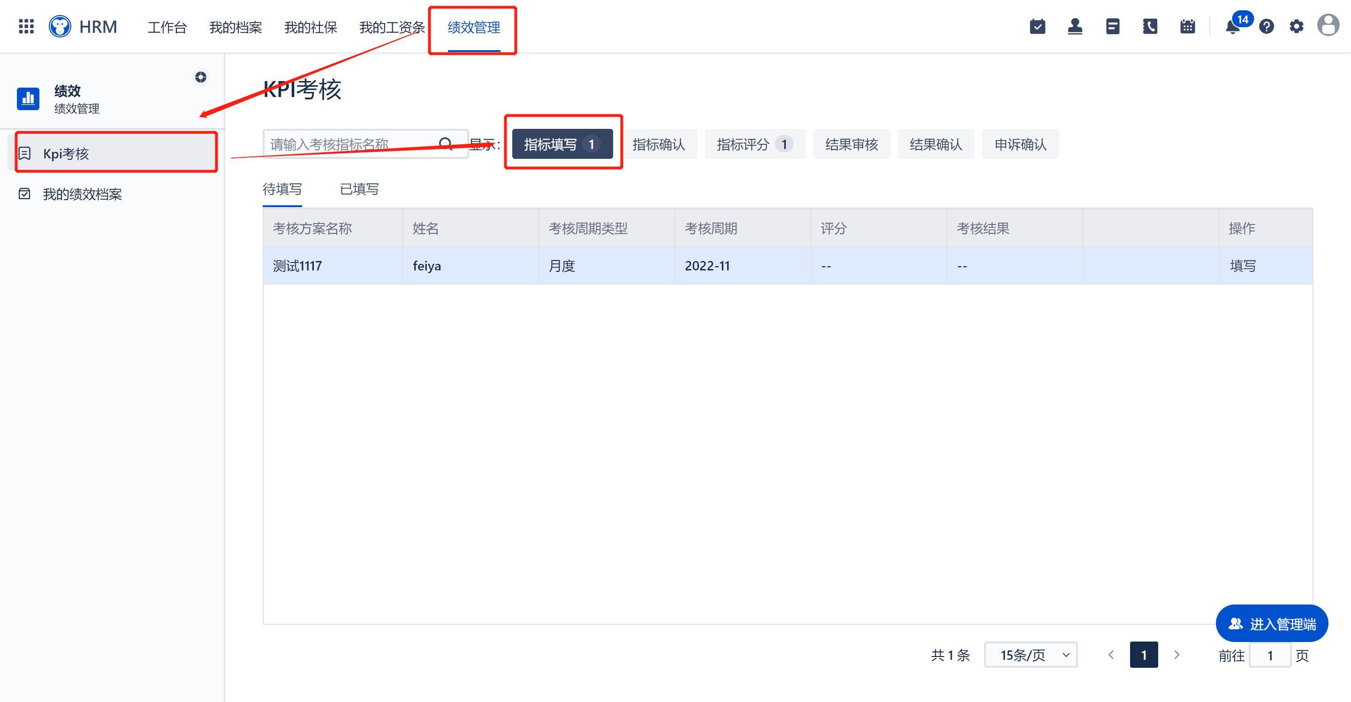Open the calendar checkmark icon in header
Image resolution: width=1351 pixels, height=702 pixels.
coord(1037,26)
